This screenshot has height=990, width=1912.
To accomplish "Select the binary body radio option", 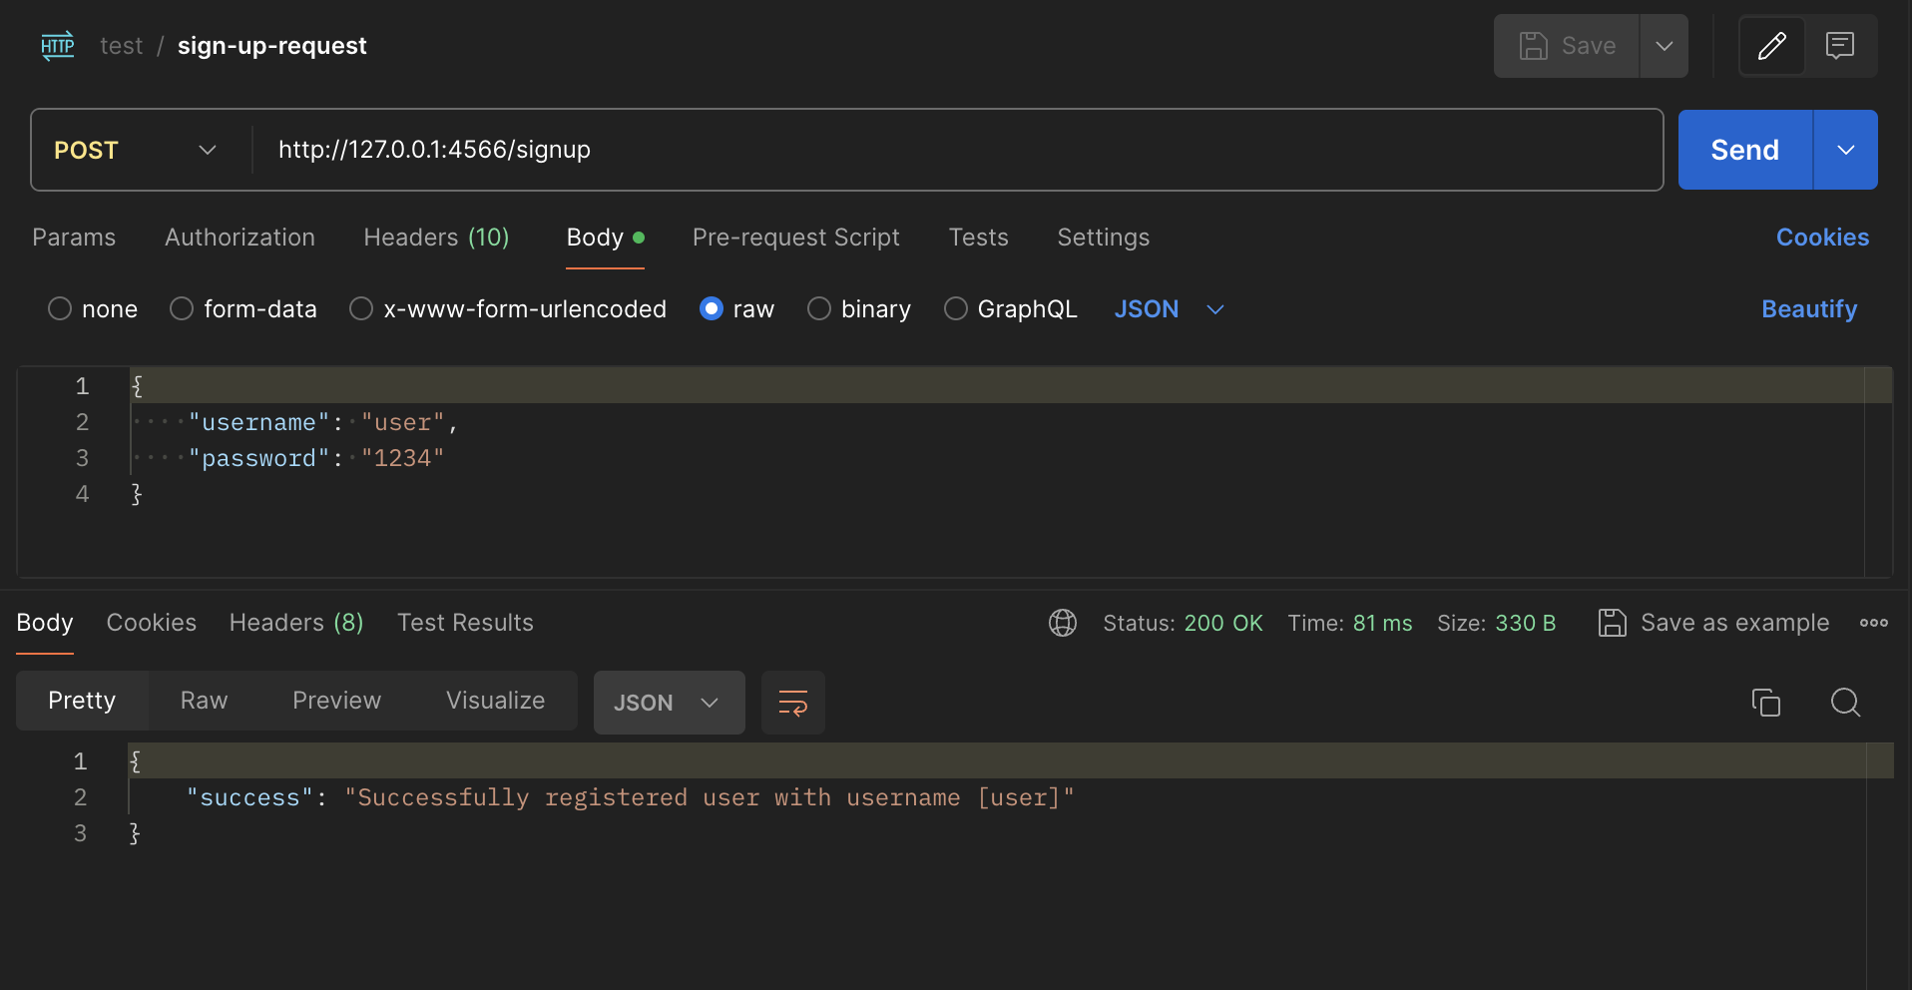I will (819, 309).
